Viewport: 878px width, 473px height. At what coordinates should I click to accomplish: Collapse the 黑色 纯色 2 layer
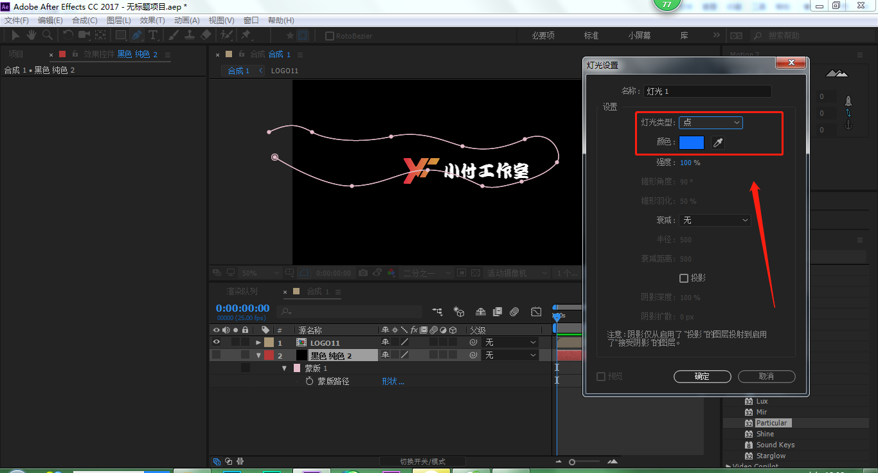(259, 355)
